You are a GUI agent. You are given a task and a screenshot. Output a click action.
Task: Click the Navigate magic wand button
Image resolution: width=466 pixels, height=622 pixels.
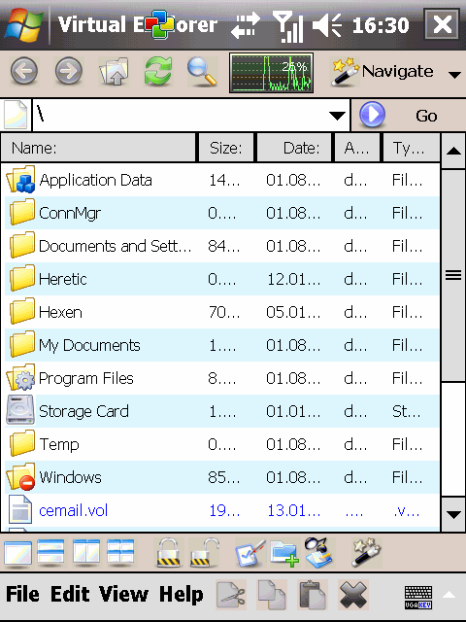[383, 72]
